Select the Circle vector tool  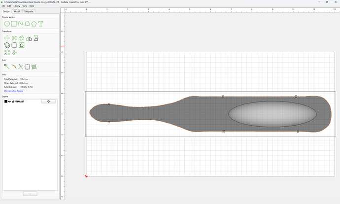[7, 24]
